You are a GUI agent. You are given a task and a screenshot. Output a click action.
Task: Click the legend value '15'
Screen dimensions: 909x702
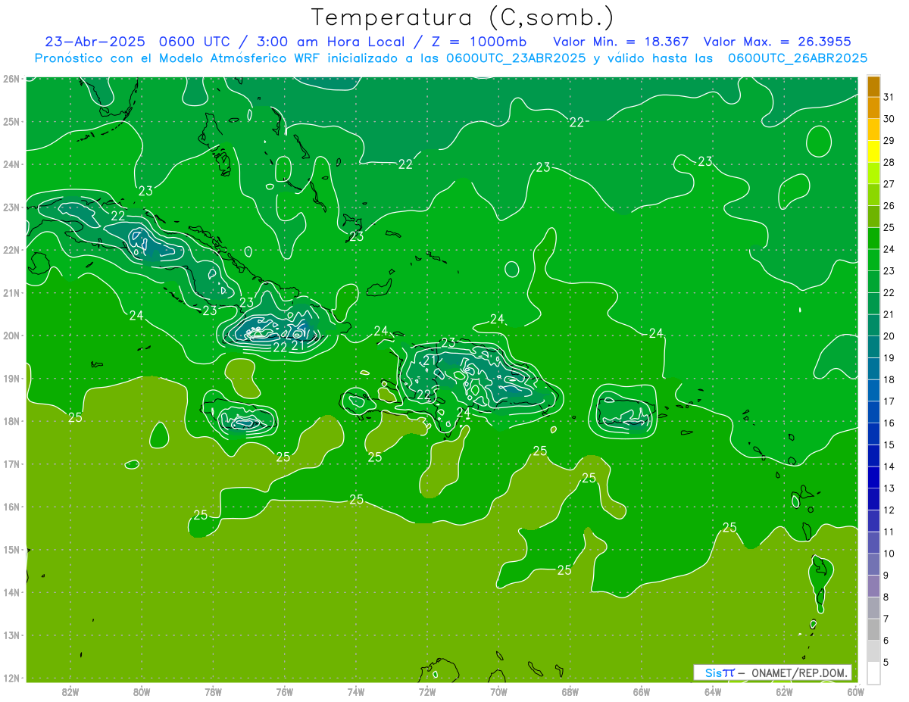coord(889,445)
